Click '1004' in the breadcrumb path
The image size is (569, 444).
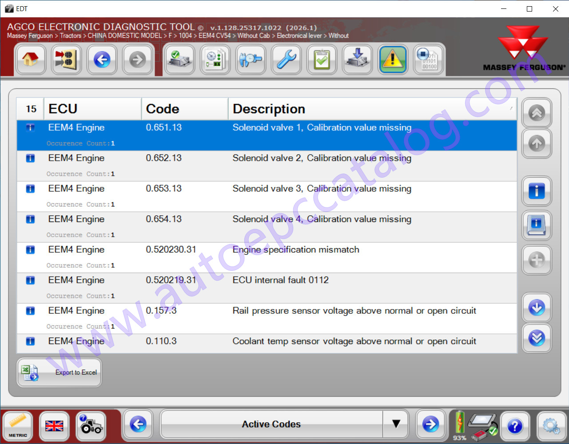click(x=185, y=36)
